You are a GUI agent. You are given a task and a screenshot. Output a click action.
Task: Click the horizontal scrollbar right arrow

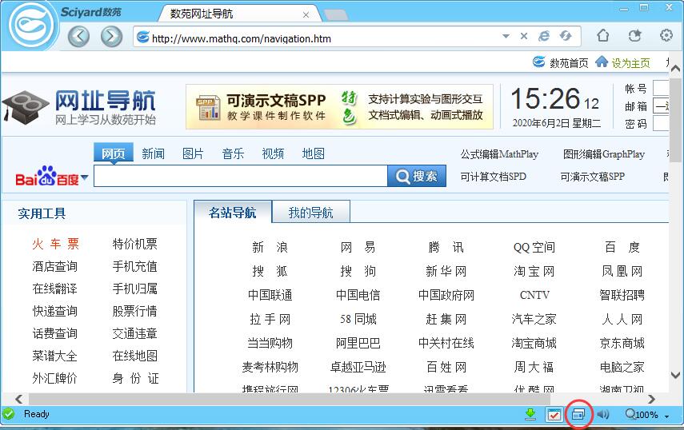[x=651, y=399]
